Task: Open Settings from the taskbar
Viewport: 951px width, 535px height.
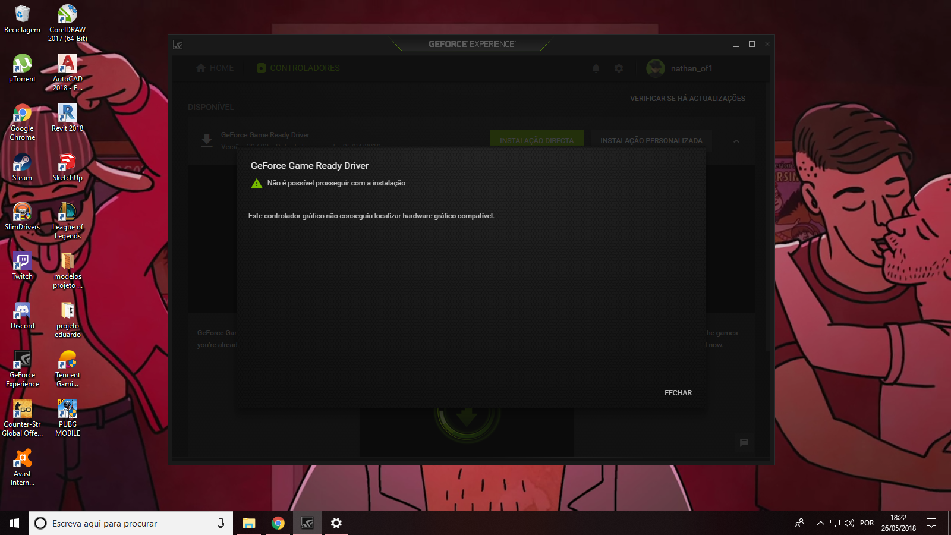Action: tap(336, 523)
